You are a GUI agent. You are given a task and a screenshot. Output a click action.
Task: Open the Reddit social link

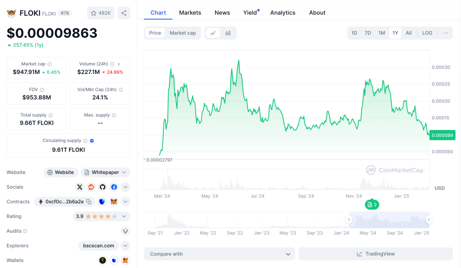[91, 187]
